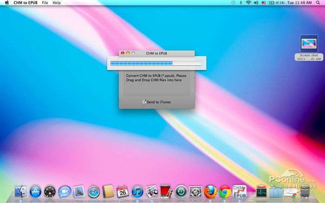Open iChat from the dock
Screen dimensions: 325x203
65,191
